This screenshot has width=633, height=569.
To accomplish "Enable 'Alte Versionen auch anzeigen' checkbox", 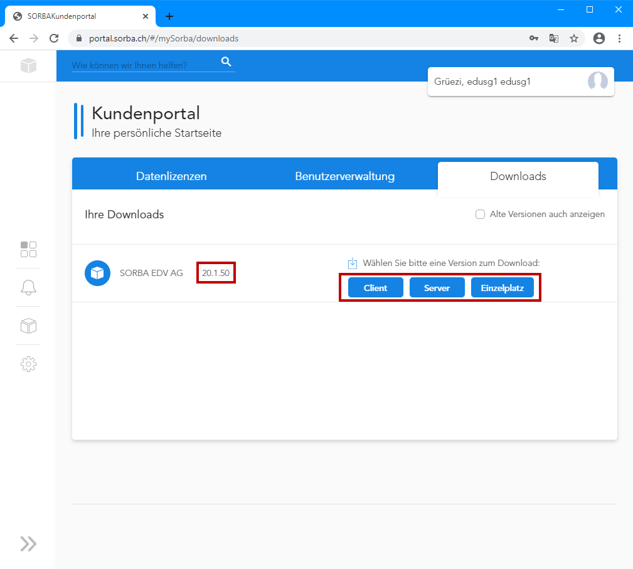I will coord(481,215).
